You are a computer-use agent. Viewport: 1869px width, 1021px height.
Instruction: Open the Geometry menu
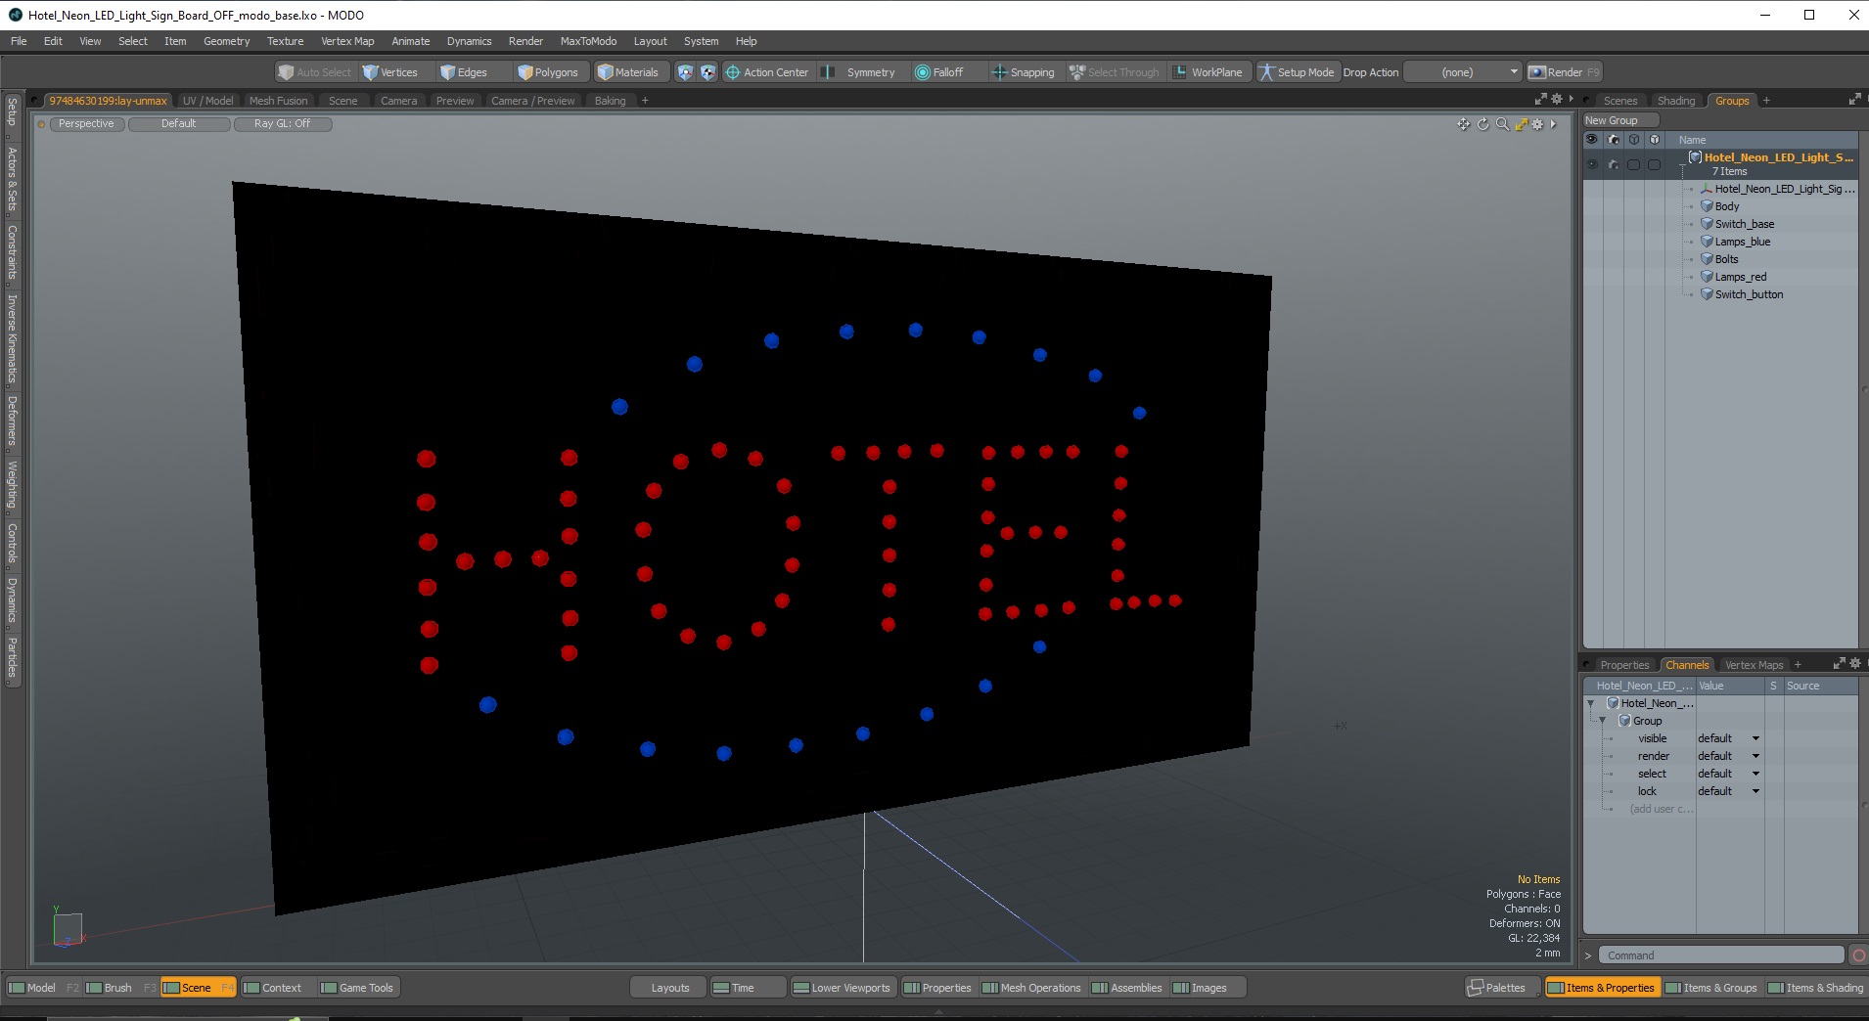pyautogui.click(x=226, y=41)
